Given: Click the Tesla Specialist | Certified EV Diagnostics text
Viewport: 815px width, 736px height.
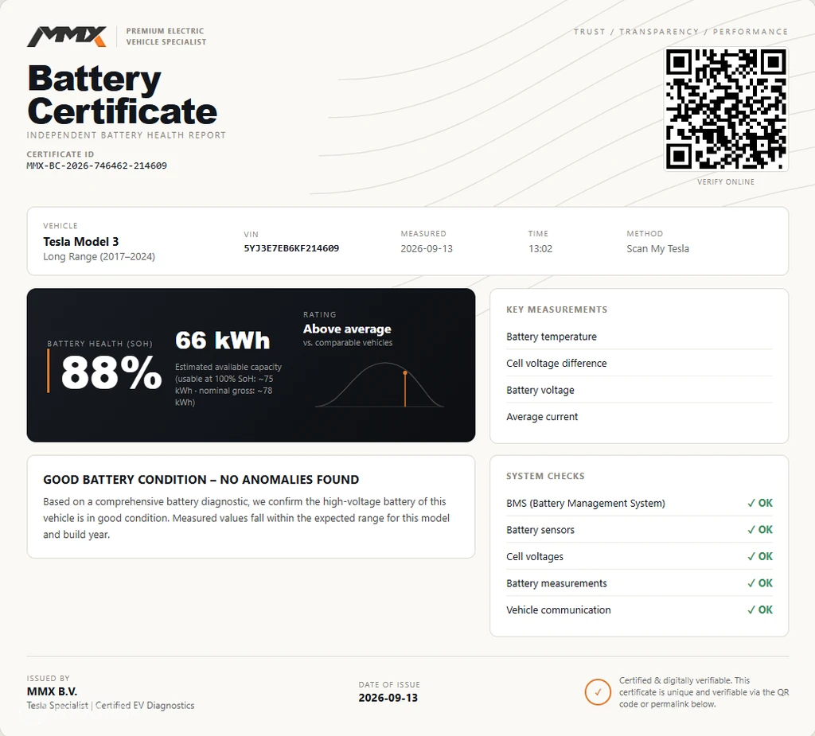Looking at the screenshot, I should click(111, 705).
